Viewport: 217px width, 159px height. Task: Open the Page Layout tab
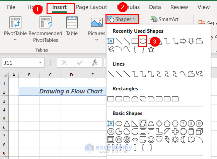[91, 7]
